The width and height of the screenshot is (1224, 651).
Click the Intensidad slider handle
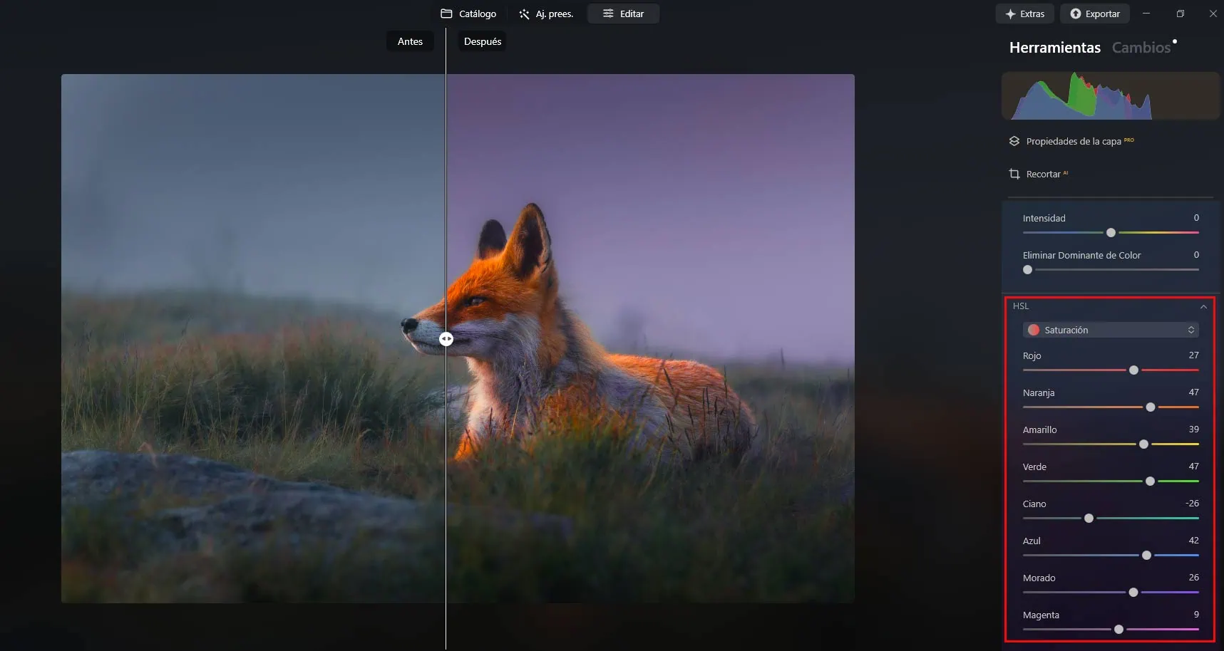[1111, 233]
